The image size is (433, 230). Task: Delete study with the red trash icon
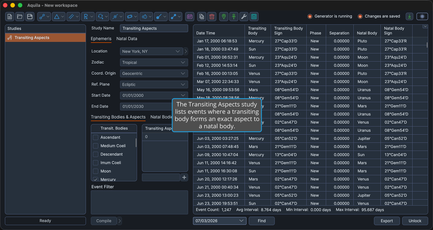(x=212, y=17)
